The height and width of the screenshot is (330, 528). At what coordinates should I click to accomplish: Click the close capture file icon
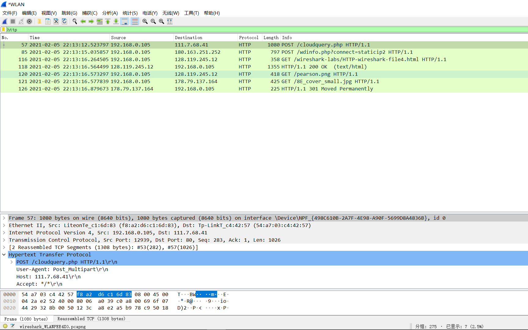[56, 21]
